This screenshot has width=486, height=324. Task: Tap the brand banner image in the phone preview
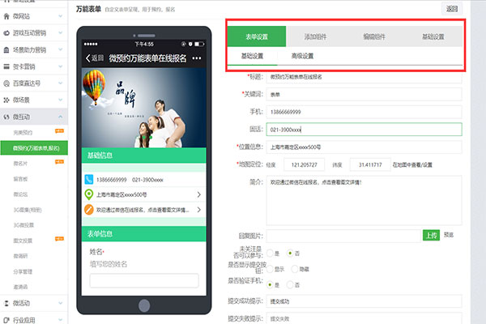(144, 108)
